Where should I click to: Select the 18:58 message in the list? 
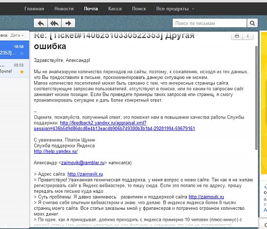(14, 50)
